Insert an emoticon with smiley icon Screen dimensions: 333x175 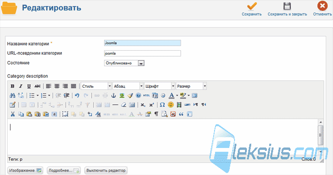click(171, 105)
